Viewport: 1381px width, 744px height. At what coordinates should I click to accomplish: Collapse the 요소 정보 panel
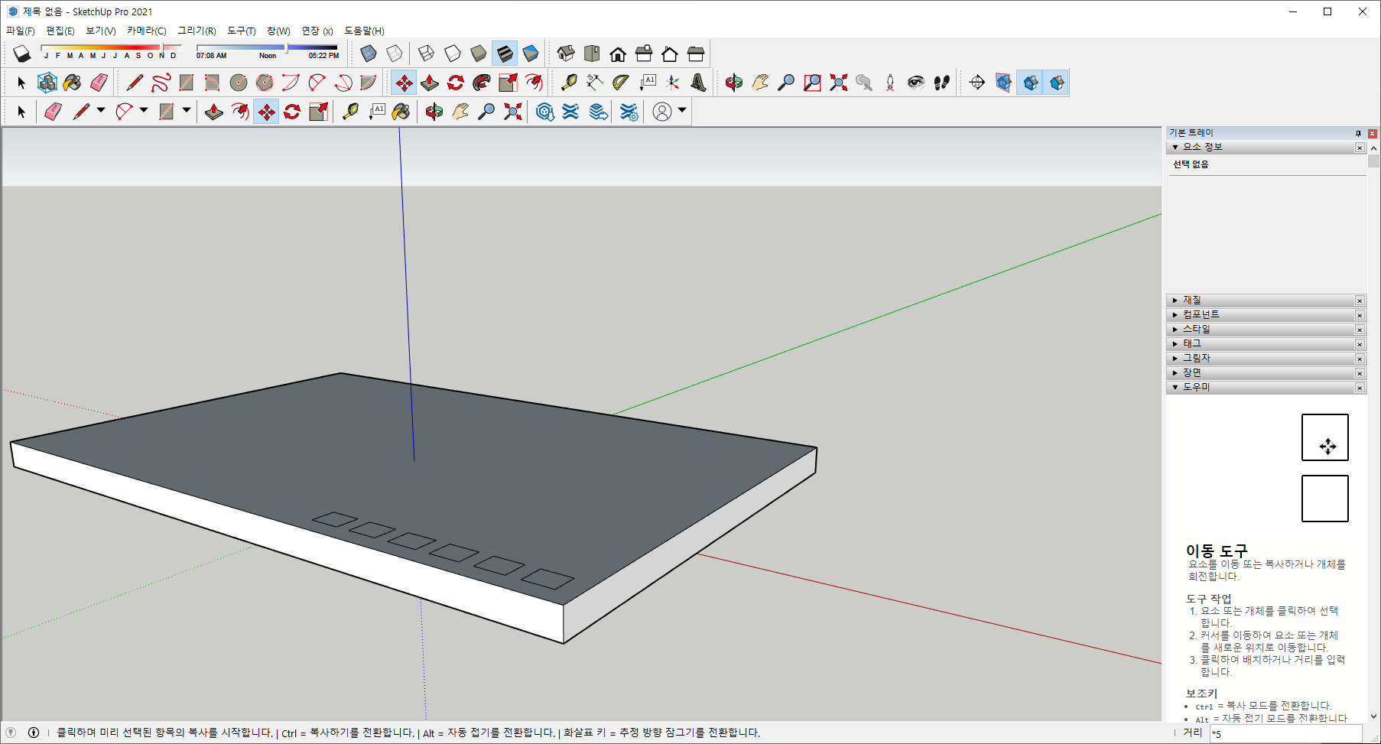click(x=1175, y=147)
